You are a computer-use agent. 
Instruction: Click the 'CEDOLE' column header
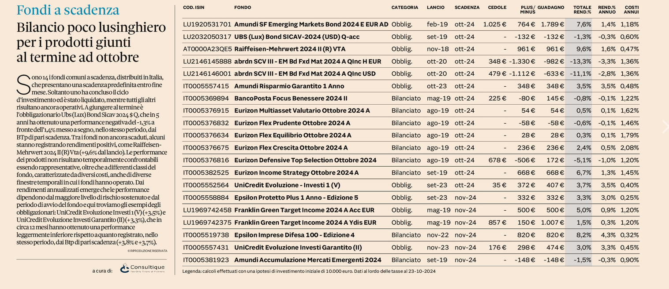[497, 7]
